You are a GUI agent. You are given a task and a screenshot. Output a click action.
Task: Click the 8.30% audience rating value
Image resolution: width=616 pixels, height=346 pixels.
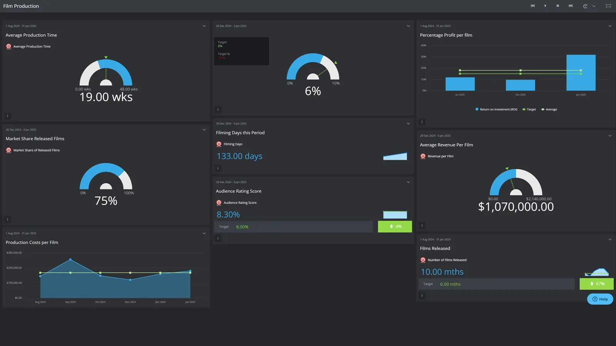point(228,215)
